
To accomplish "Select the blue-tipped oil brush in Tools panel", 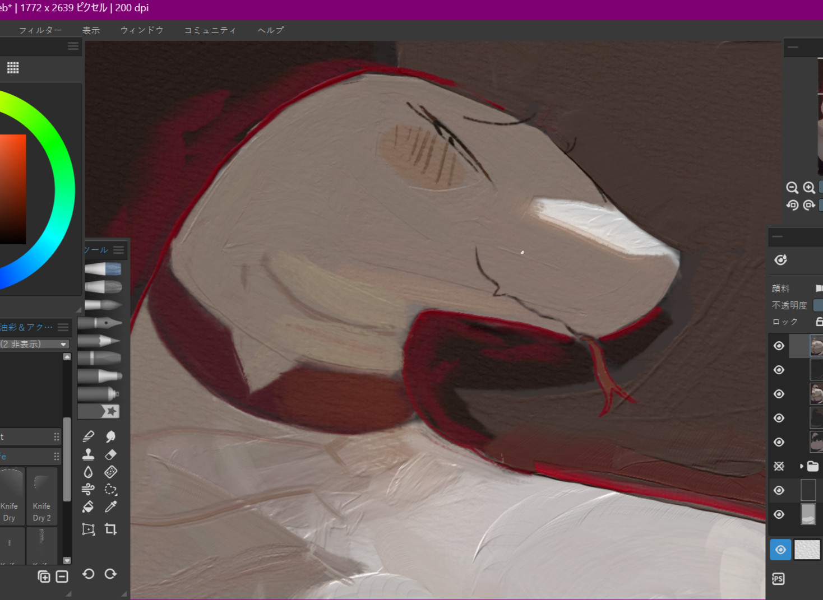I will [x=103, y=269].
